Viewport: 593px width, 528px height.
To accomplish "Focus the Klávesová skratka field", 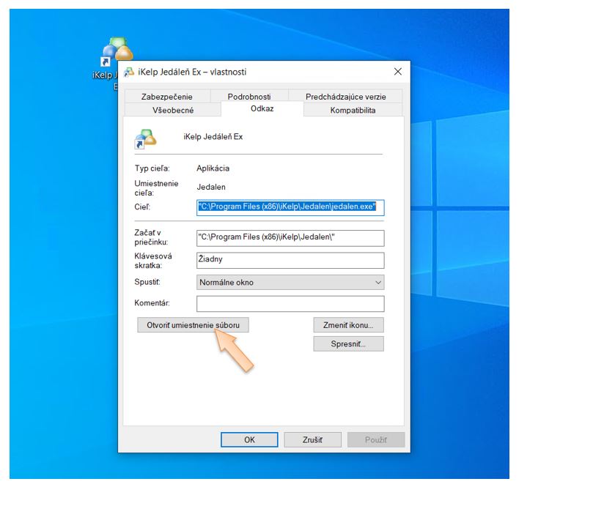I will click(290, 260).
